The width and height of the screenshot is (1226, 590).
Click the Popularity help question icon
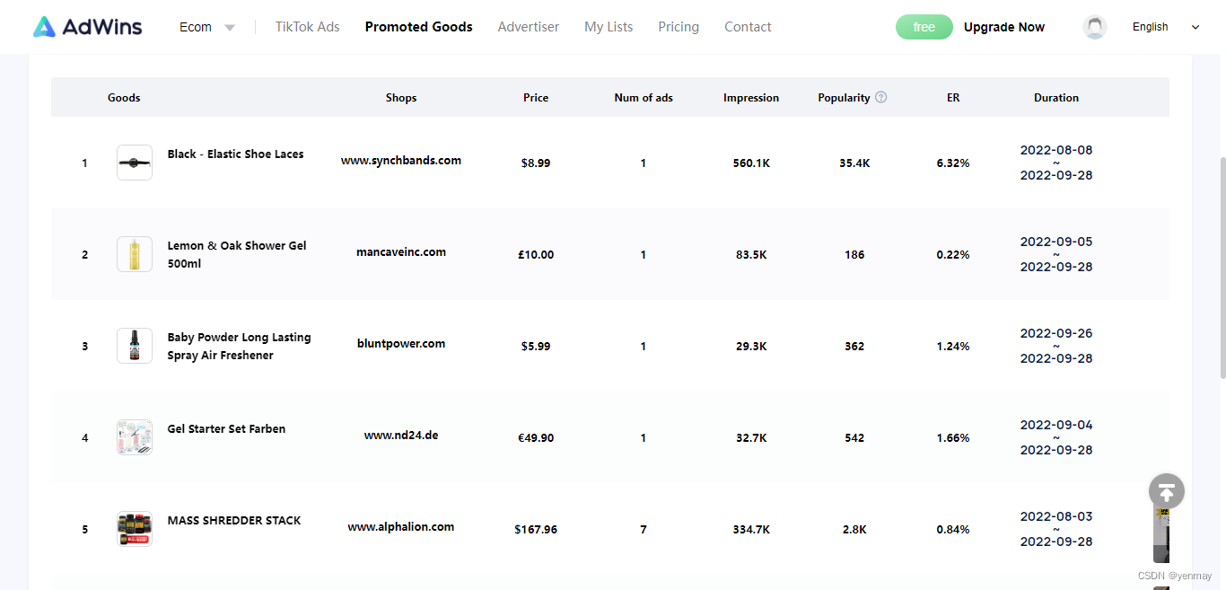[x=881, y=97]
